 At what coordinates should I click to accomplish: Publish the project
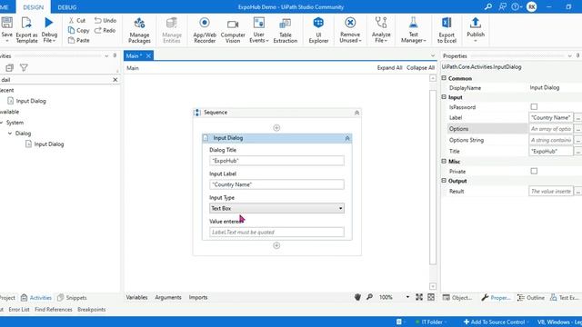point(476,30)
